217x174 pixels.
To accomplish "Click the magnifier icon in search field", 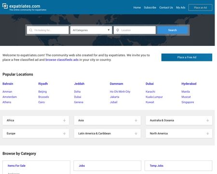I will coord(31,30).
